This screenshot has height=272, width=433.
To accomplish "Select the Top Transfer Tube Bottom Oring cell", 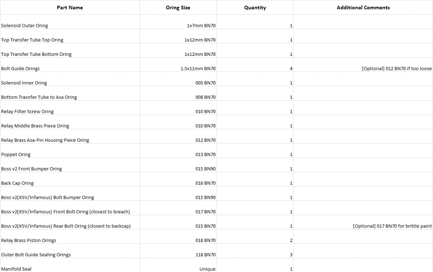I will 70,51.
